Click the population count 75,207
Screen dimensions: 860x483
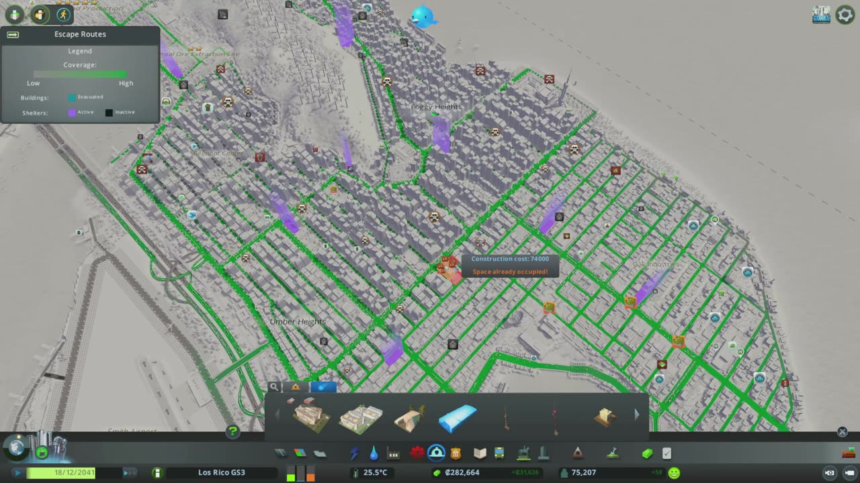(x=583, y=473)
